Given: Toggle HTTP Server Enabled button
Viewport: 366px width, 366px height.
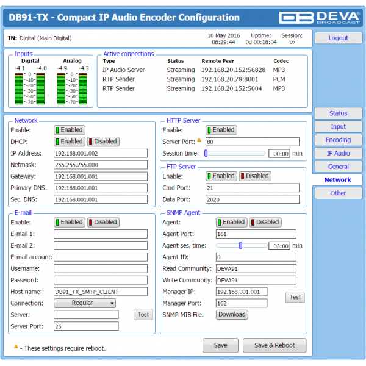Looking at the screenshot, I should click(221, 130).
